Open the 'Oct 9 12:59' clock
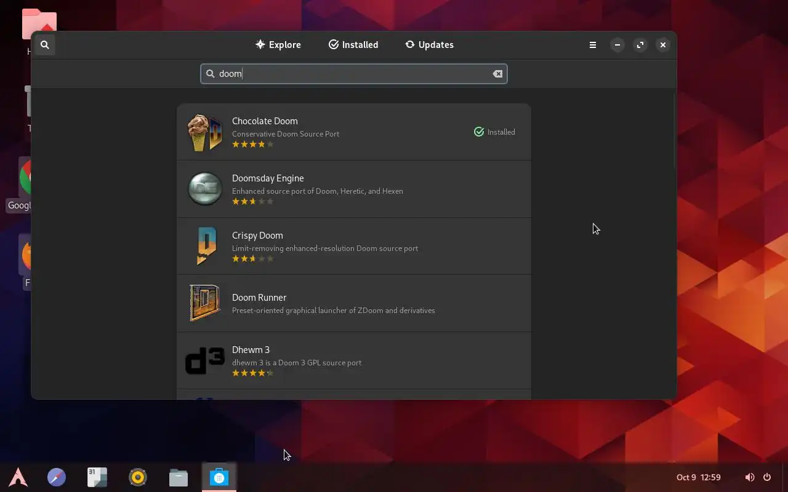 (698, 477)
